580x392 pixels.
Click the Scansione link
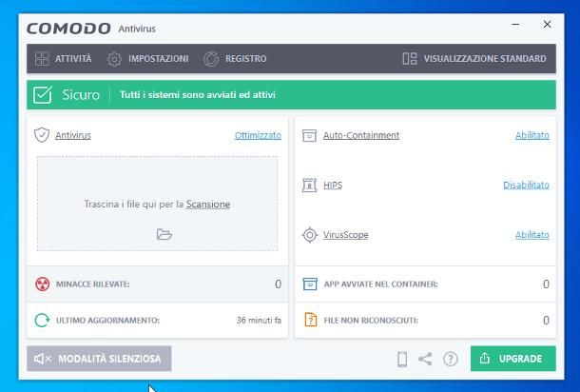(x=208, y=204)
